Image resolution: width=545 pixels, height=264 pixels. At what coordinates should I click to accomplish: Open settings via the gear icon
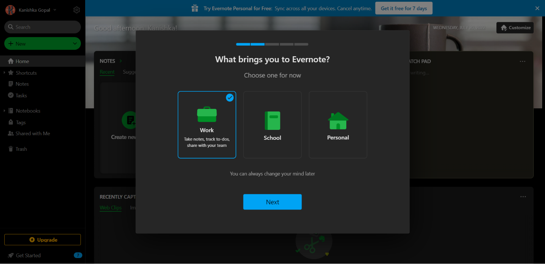[x=77, y=10]
